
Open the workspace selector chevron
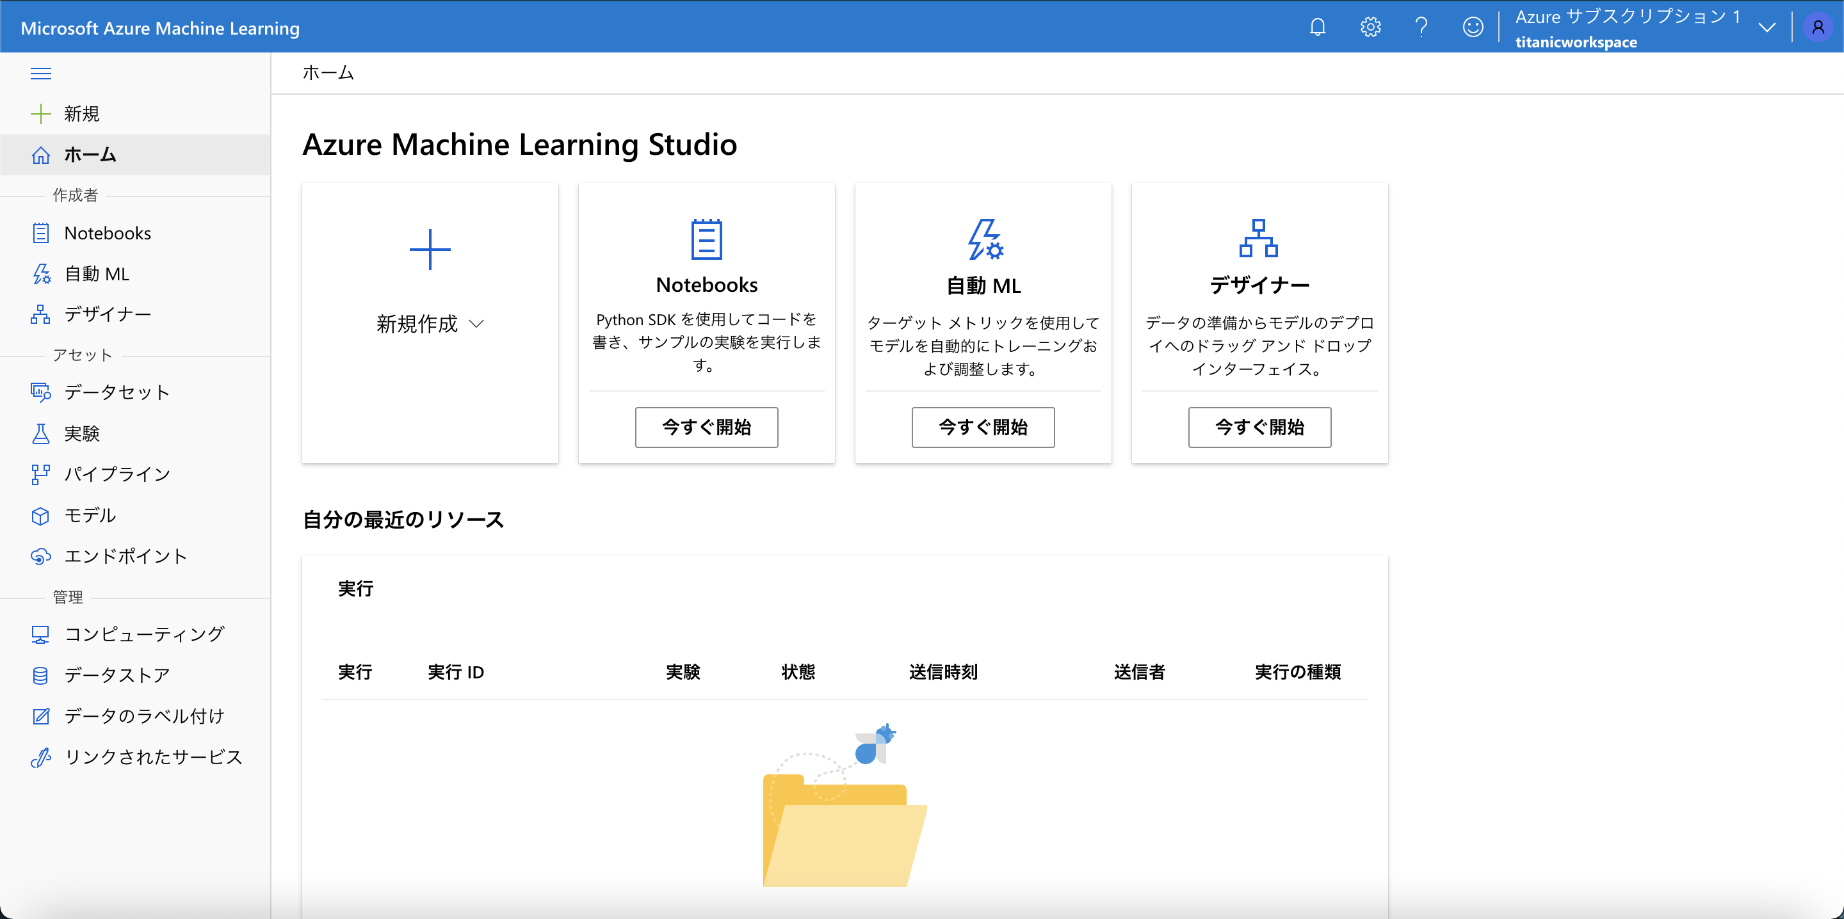pyautogui.click(x=1766, y=26)
